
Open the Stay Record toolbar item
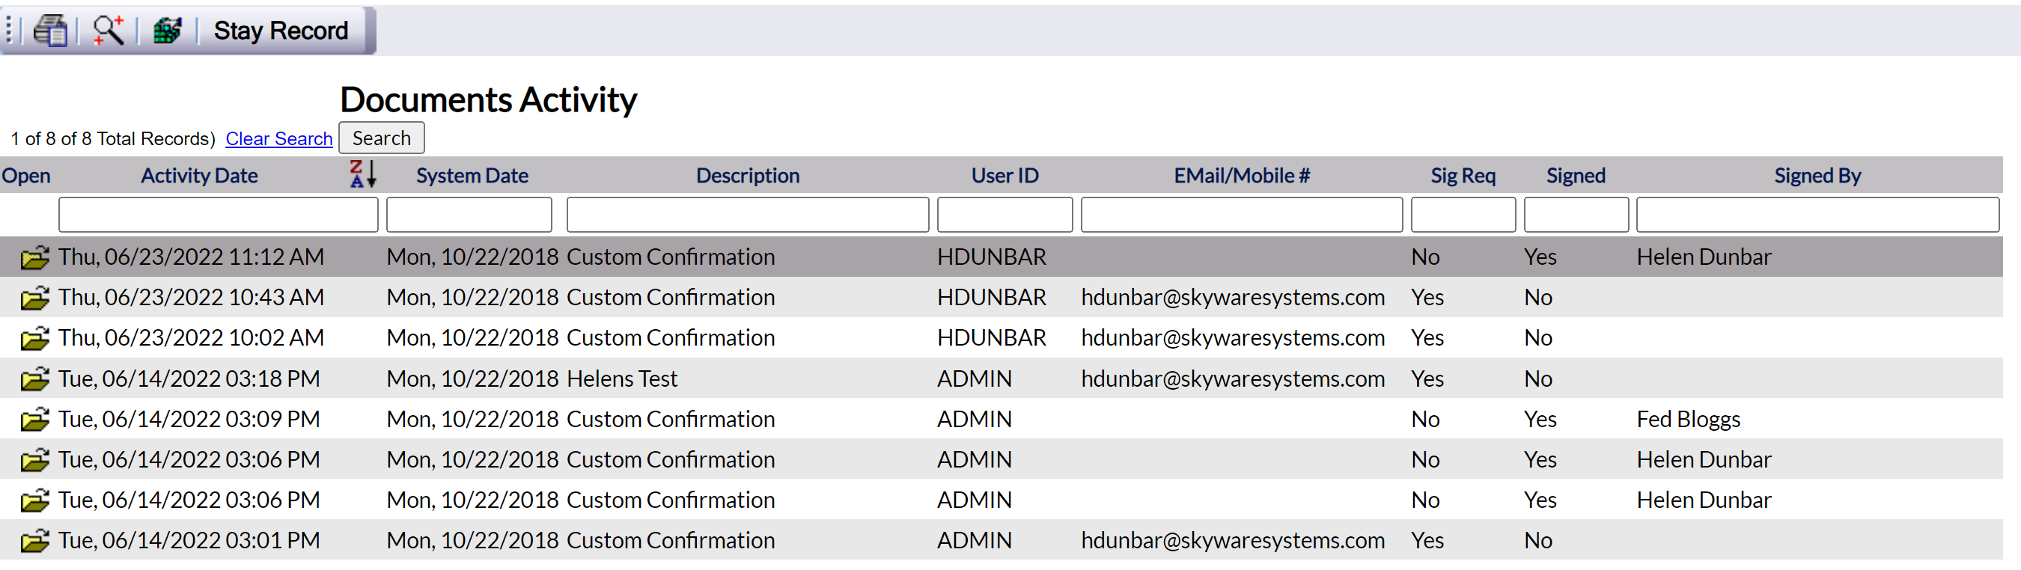click(x=281, y=31)
